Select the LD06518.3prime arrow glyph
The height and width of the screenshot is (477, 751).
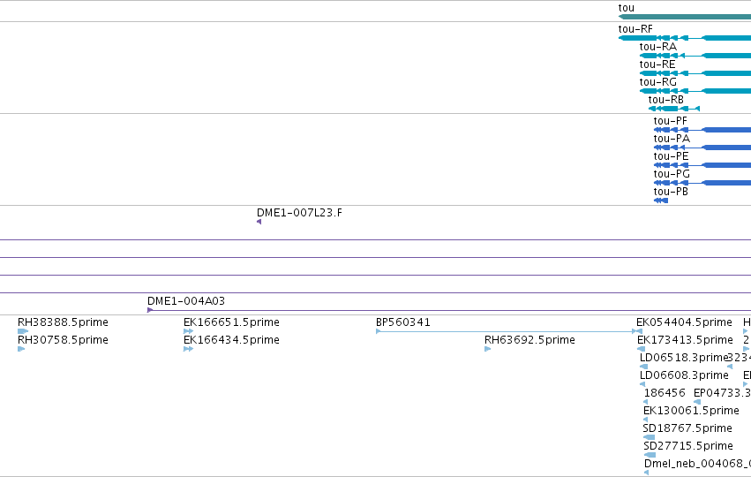pos(643,367)
